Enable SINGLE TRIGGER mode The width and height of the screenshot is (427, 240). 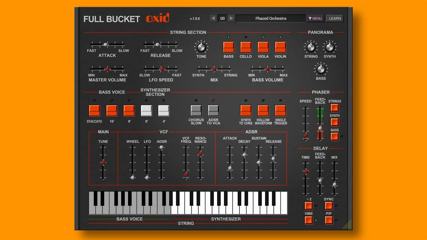281,111
